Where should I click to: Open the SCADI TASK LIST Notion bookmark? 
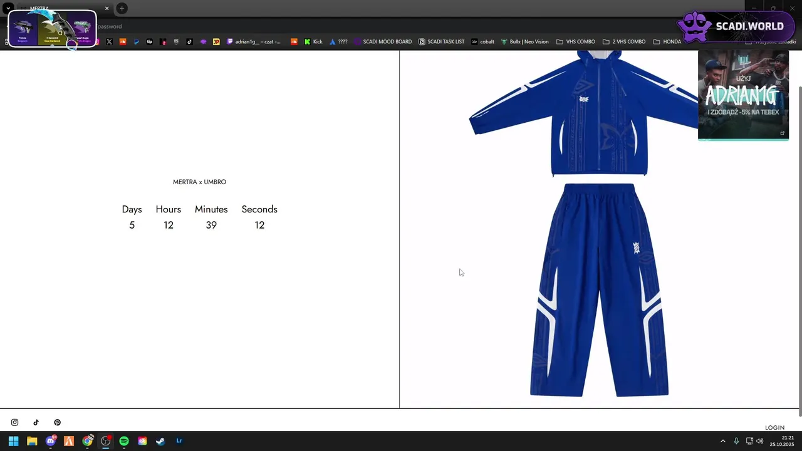pos(442,42)
